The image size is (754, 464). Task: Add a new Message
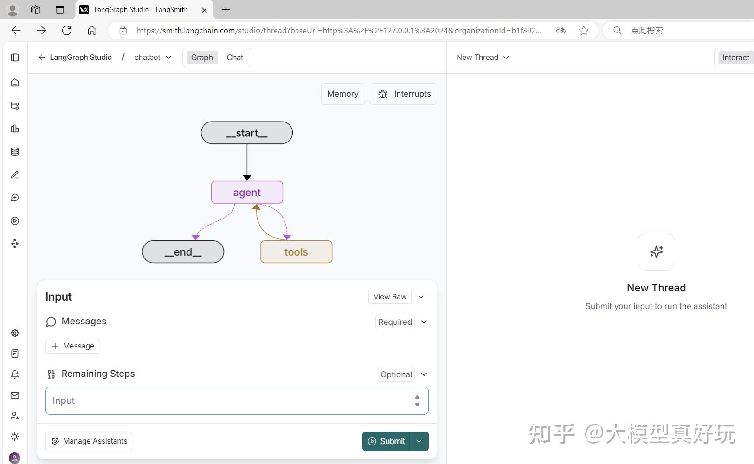pyautogui.click(x=72, y=346)
